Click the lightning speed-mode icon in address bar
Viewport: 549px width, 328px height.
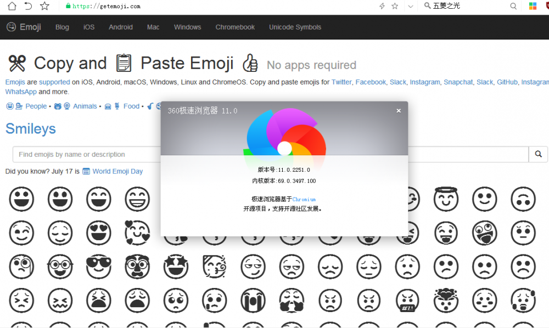(382, 6)
